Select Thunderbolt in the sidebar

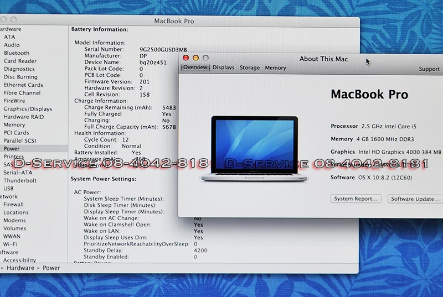(20, 180)
